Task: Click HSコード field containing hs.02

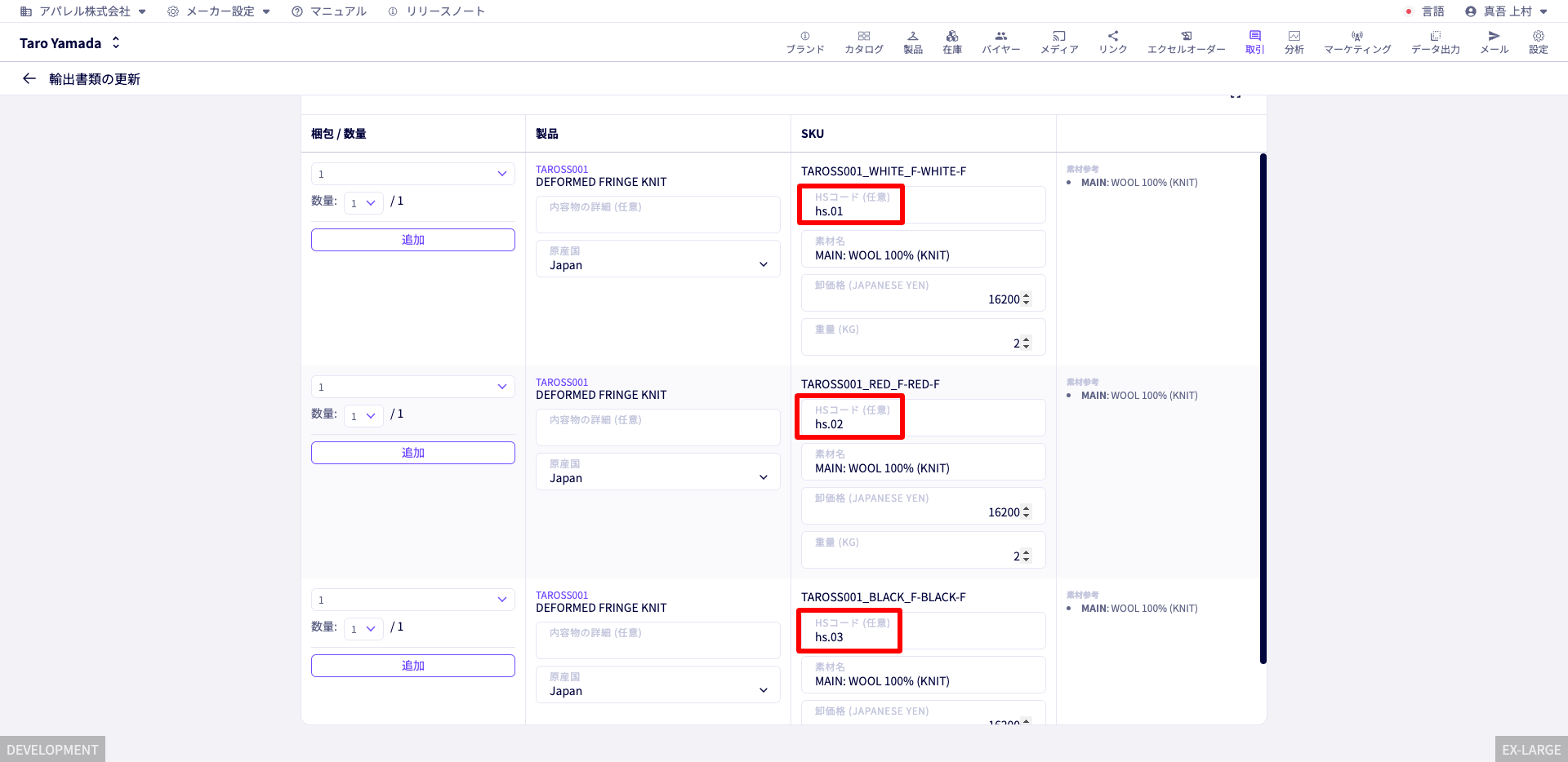Action: tap(924, 418)
